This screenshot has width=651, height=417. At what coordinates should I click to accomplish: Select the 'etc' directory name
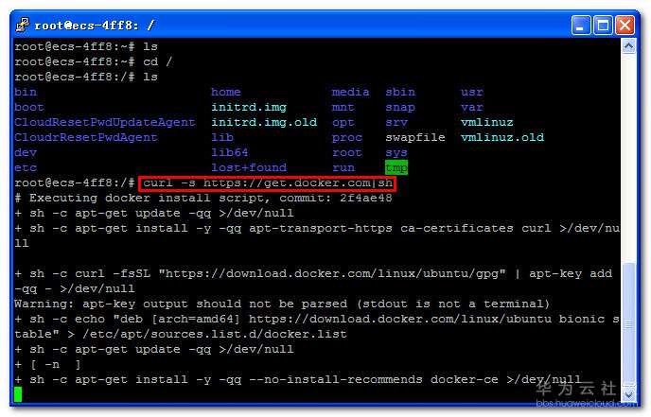26,167
